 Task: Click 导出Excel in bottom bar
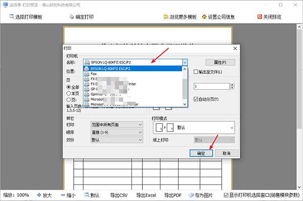coord(146,195)
